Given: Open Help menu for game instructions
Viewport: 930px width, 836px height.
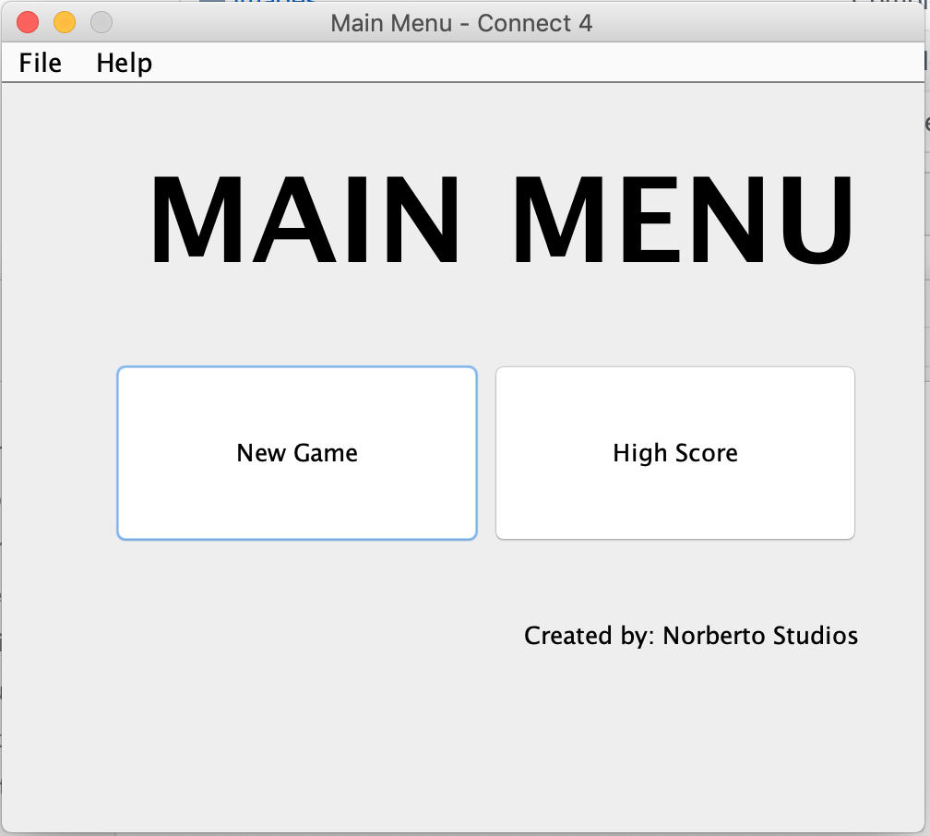Looking at the screenshot, I should [x=124, y=63].
